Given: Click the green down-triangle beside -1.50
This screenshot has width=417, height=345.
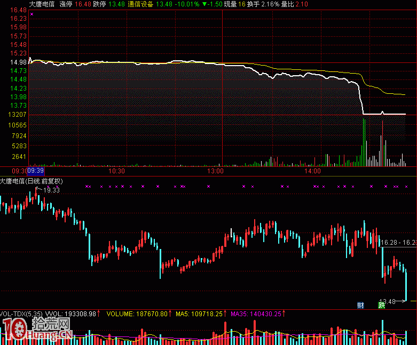Looking at the screenshot, I should [204, 4].
